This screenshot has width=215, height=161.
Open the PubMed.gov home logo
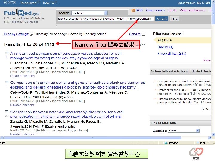tap(22, 13)
